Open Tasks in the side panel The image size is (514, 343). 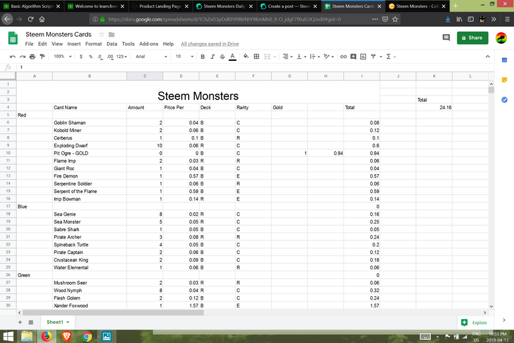(505, 100)
